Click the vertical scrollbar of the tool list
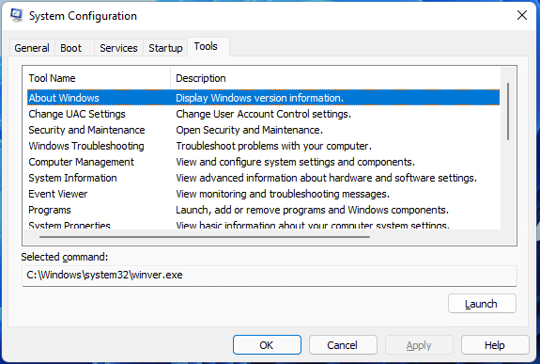This screenshot has height=364, width=540. coord(508,111)
